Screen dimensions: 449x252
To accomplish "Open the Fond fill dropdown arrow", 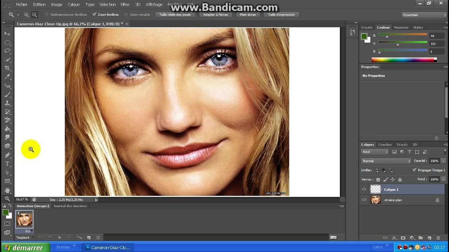I will (x=443, y=179).
